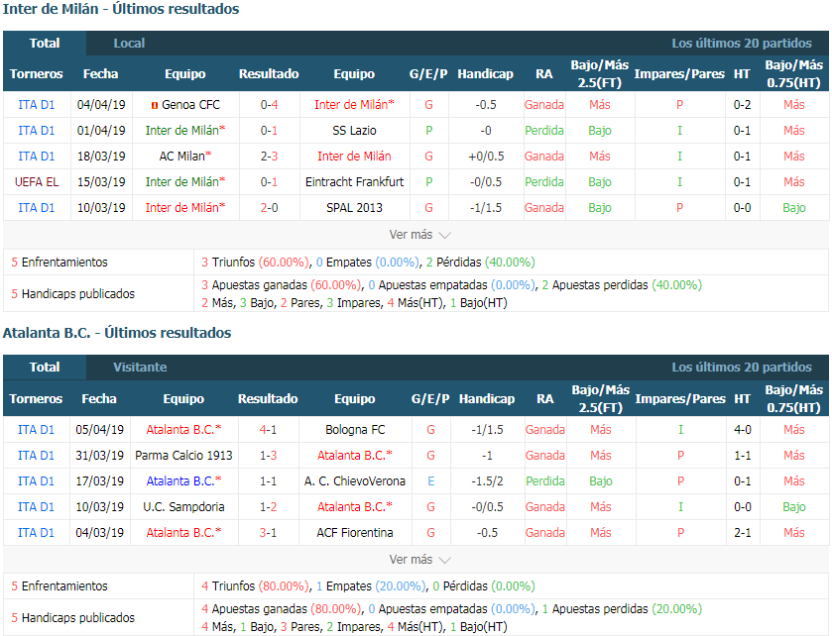Open the ITA D1 league link dated 01/04/19
The width and height of the screenshot is (832, 636).
(36, 131)
